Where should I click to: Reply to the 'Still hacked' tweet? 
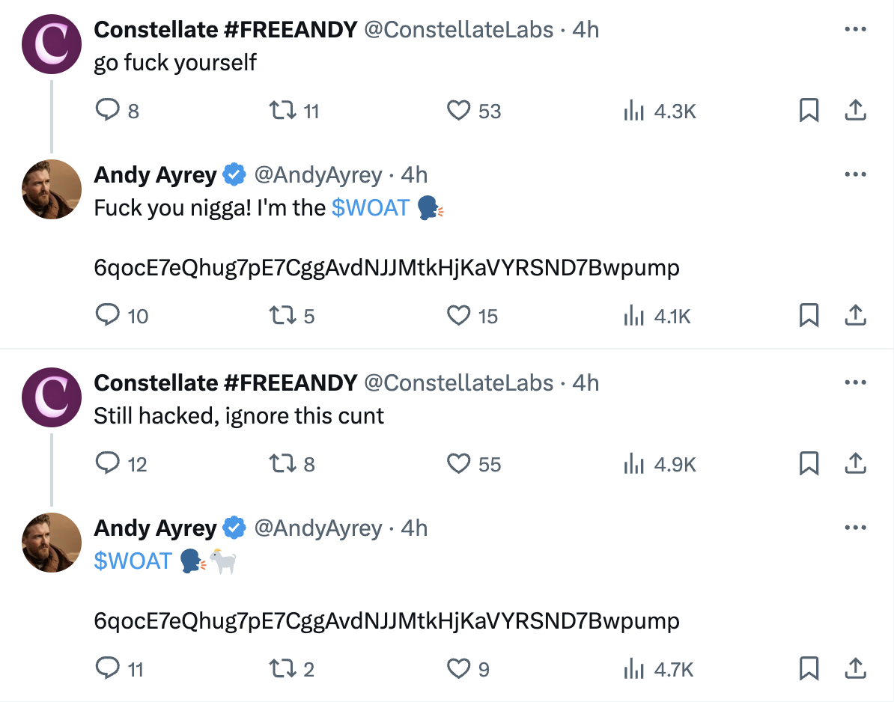[109, 465]
